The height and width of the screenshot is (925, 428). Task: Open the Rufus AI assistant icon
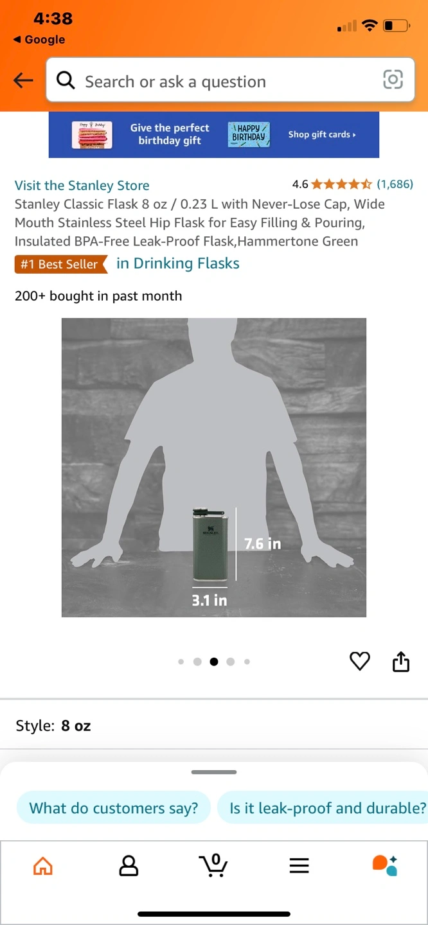coord(385,865)
